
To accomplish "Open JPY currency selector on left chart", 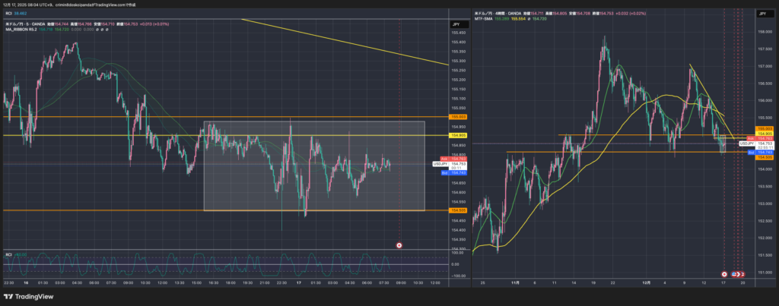I will [456, 25].
